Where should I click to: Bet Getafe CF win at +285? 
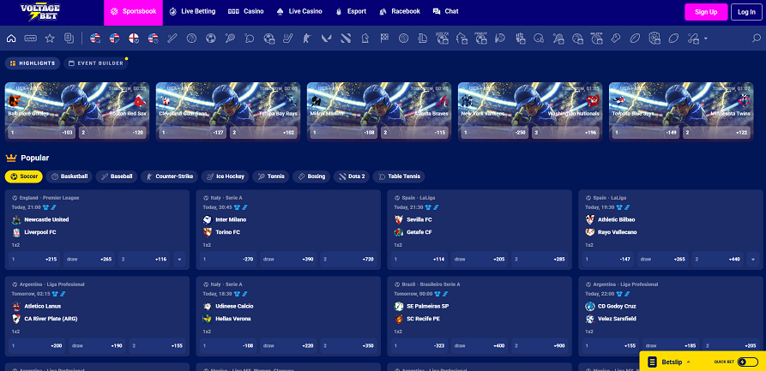(540, 260)
